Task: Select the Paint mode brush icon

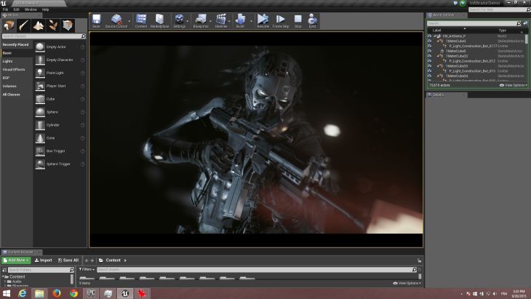Action: (24, 25)
